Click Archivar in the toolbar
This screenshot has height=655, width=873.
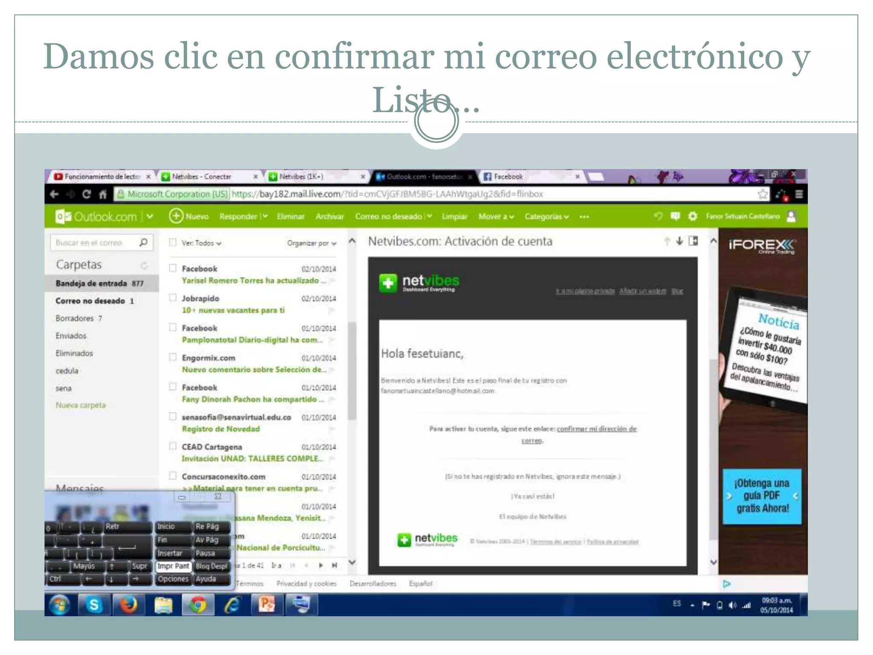pyautogui.click(x=330, y=217)
